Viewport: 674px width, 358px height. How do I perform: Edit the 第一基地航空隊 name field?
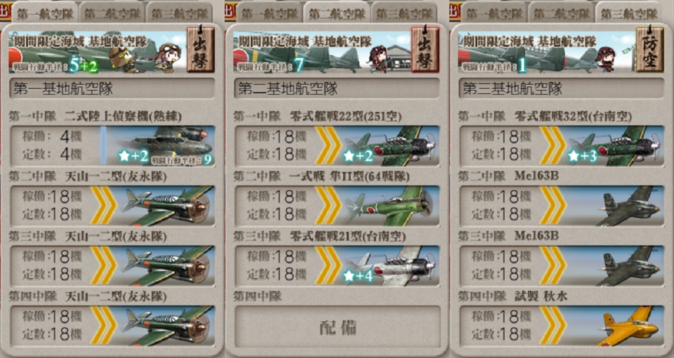click(112, 89)
